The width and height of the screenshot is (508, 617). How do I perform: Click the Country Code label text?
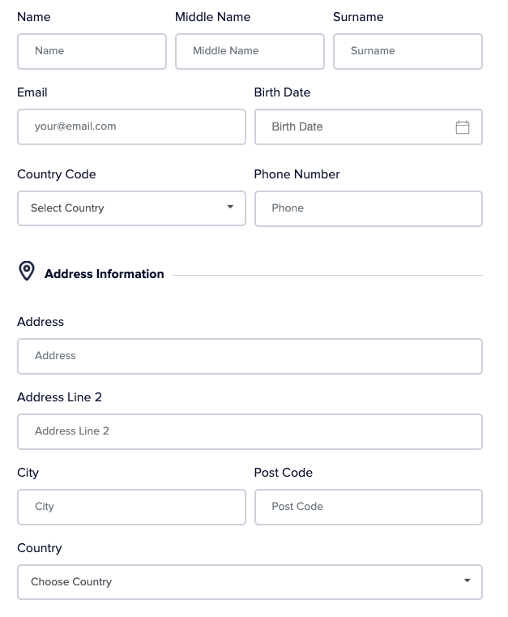pos(57,174)
